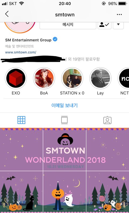The width and height of the screenshot is (129, 213).
Task: Tap the 메시지 message button
Action: (x=68, y=25)
